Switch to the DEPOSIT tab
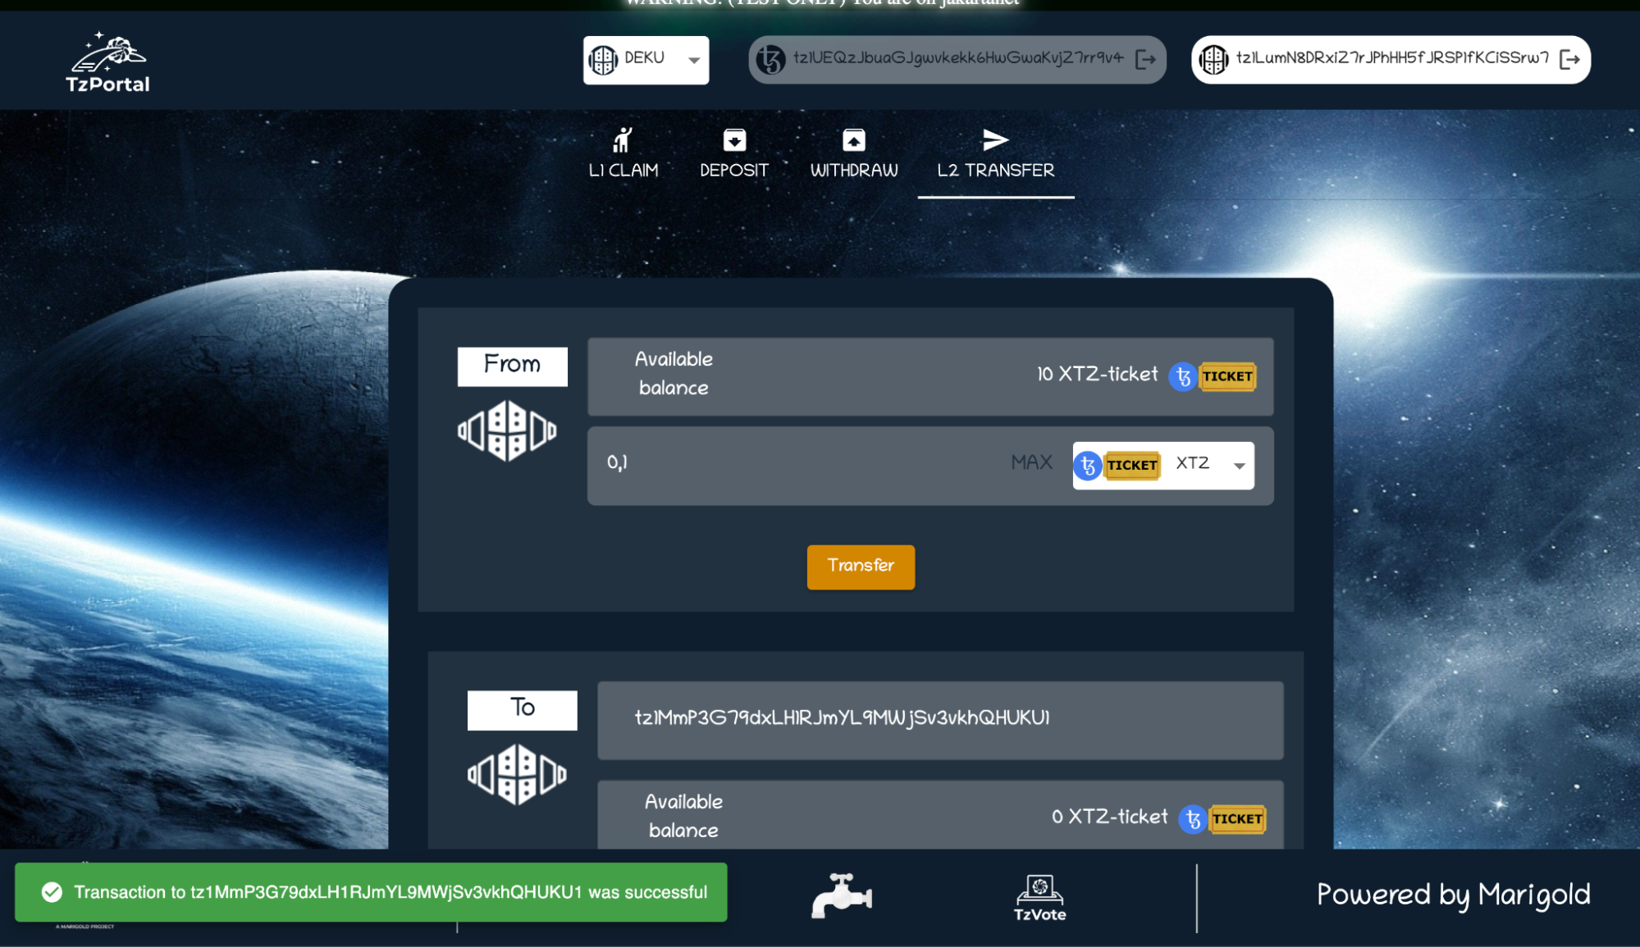Screen dimensions: 1640x947 pos(733,154)
